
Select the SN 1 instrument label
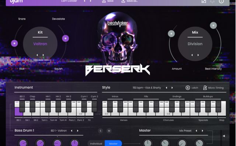pos(27,120)
